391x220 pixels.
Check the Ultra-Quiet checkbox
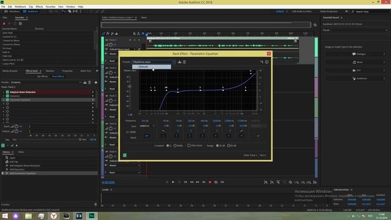pyautogui.click(x=189, y=145)
